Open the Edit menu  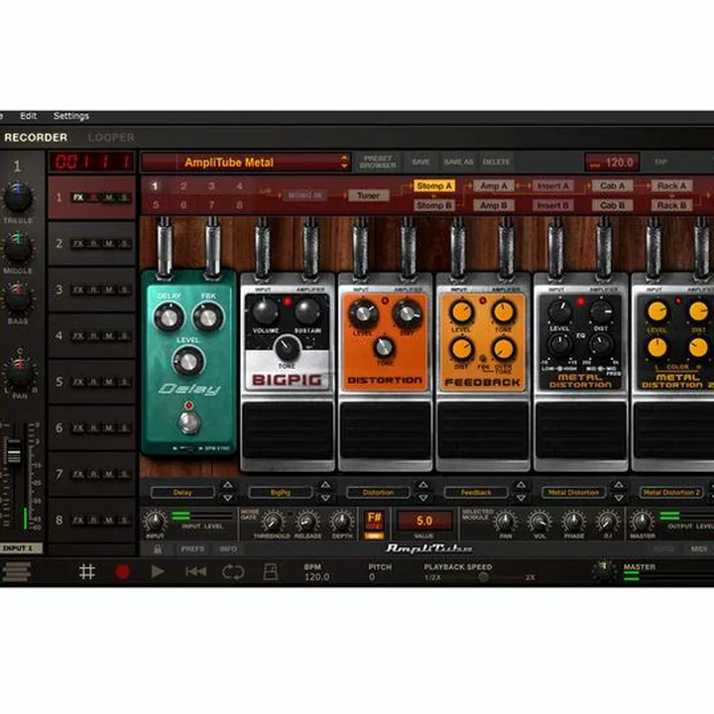pyautogui.click(x=28, y=116)
